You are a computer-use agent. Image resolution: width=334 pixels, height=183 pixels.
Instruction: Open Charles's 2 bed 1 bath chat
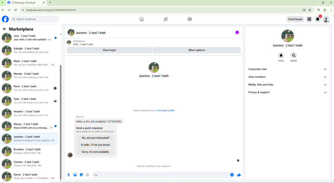point(29,164)
